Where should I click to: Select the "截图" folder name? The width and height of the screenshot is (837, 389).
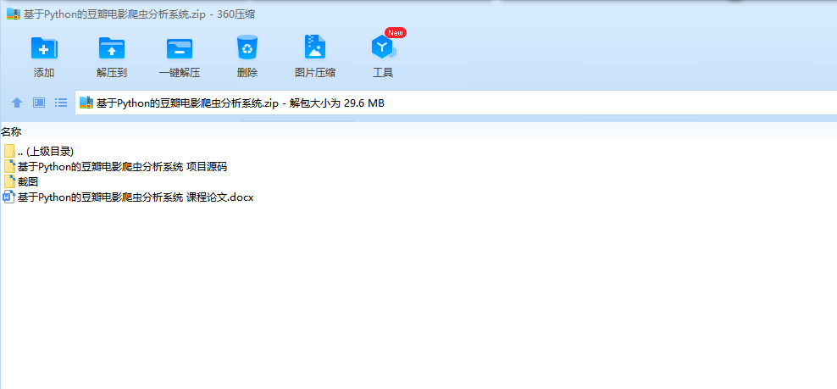click(28, 181)
